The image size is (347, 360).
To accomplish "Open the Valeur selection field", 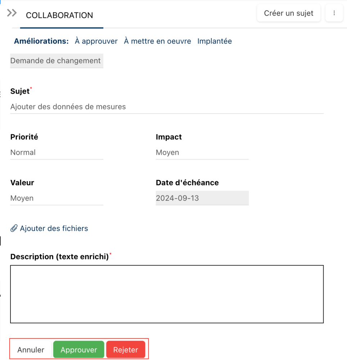I will click(x=57, y=198).
